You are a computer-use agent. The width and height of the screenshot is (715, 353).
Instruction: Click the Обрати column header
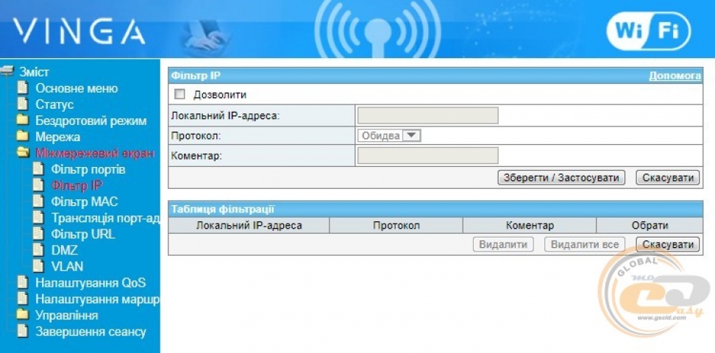point(650,225)
